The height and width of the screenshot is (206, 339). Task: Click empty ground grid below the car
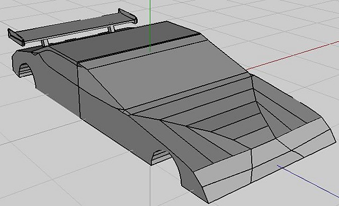tap(76, 173)
